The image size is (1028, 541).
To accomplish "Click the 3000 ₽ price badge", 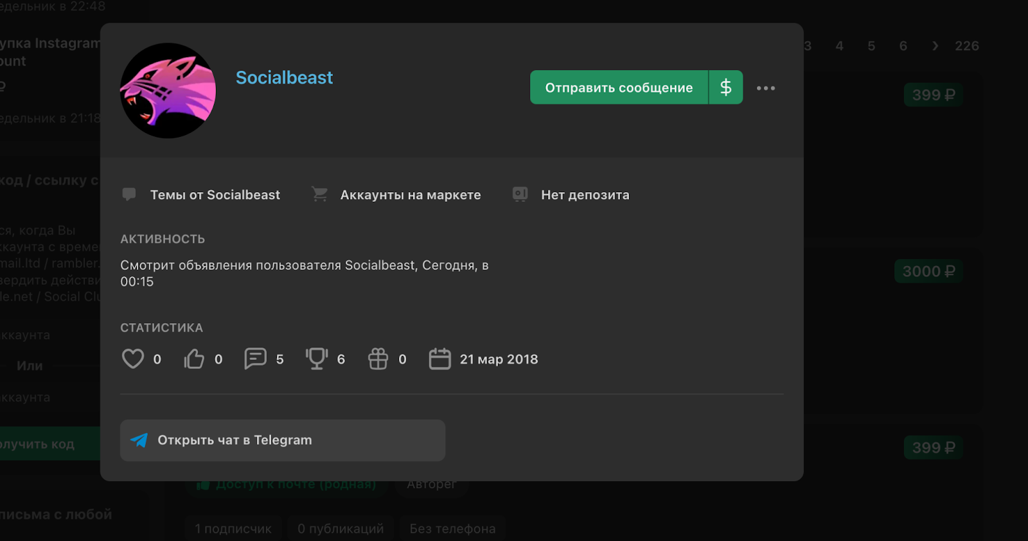I will (928, 271).
